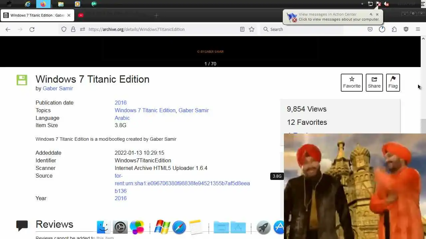
Task: Open a new tab with plus button
Action: point(156,15)
